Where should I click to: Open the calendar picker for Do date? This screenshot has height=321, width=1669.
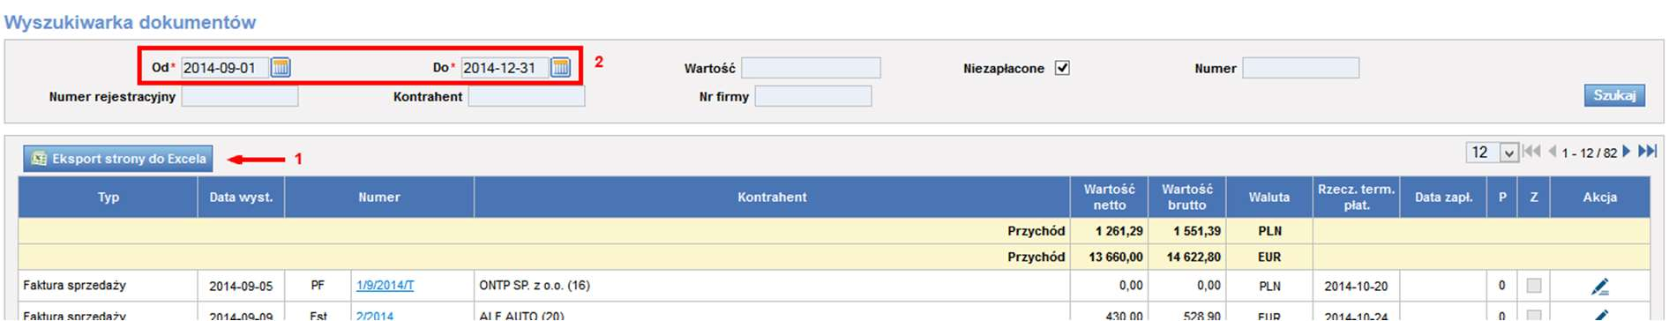[560, 67]
